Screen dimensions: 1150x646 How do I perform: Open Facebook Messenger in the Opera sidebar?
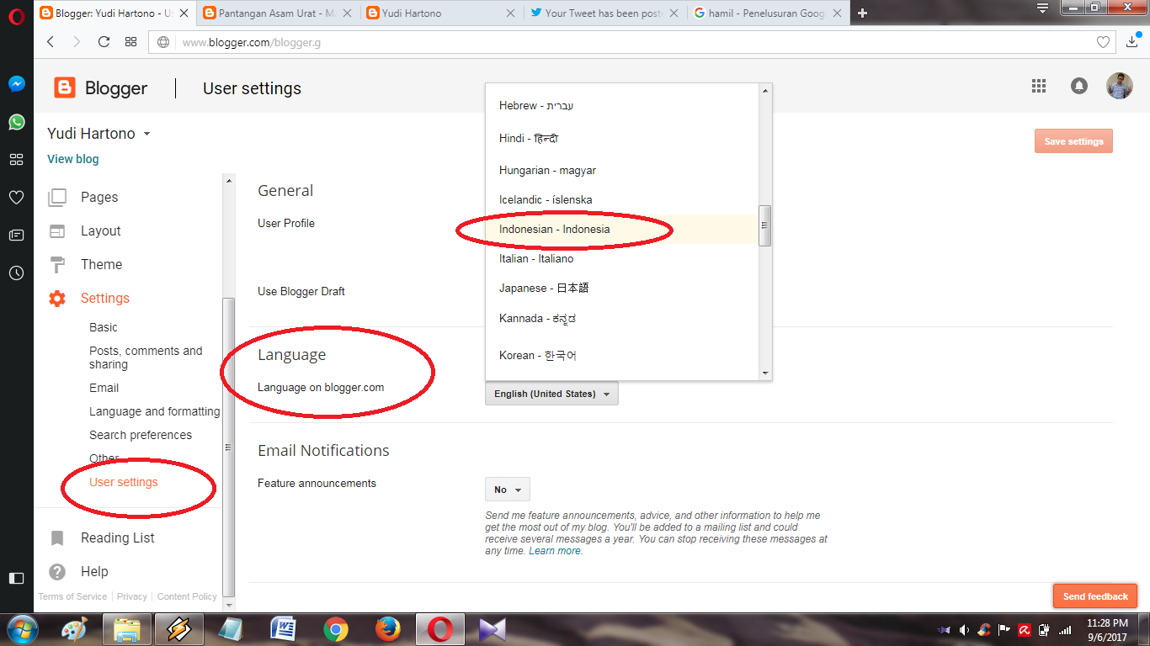point(16,84)
